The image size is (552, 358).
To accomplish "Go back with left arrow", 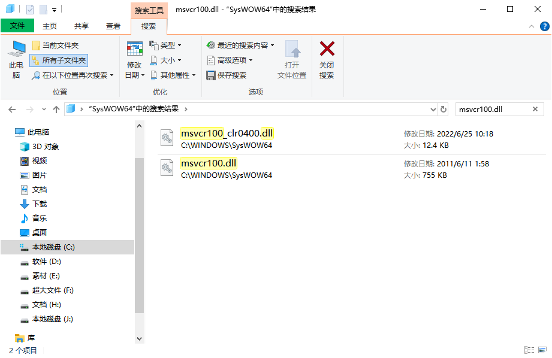I will 13,110.
